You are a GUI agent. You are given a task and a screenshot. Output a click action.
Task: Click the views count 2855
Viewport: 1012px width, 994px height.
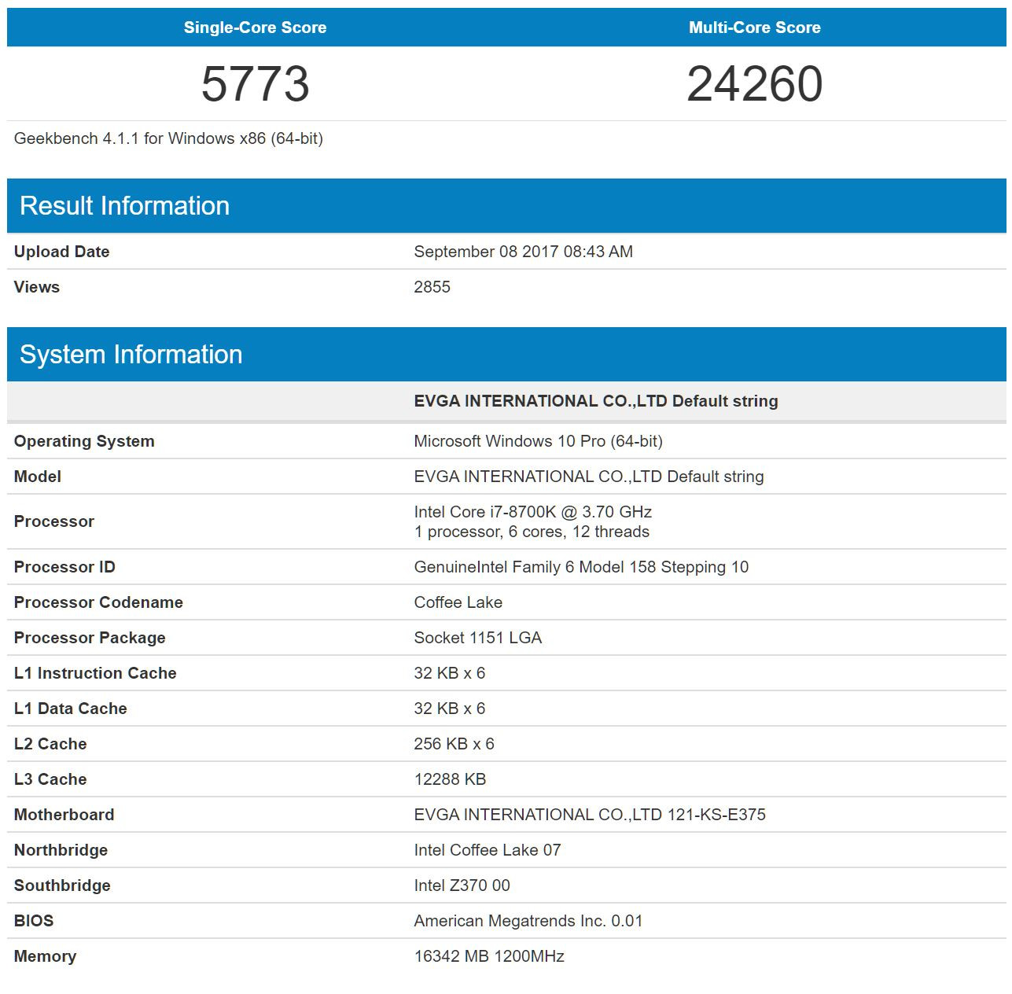tap(432, 287)
